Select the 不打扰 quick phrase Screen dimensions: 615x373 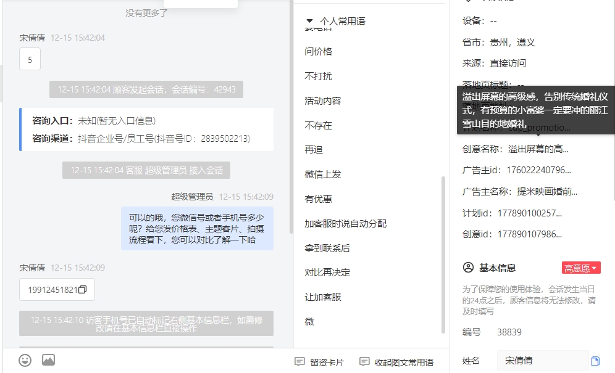(319, 76)
